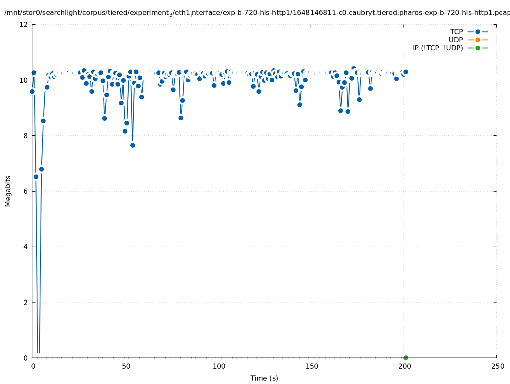The image size is (510, 384).
Task: Click the Megabits y-axis label
Action: pyautogui.click(x=8, y=191)
